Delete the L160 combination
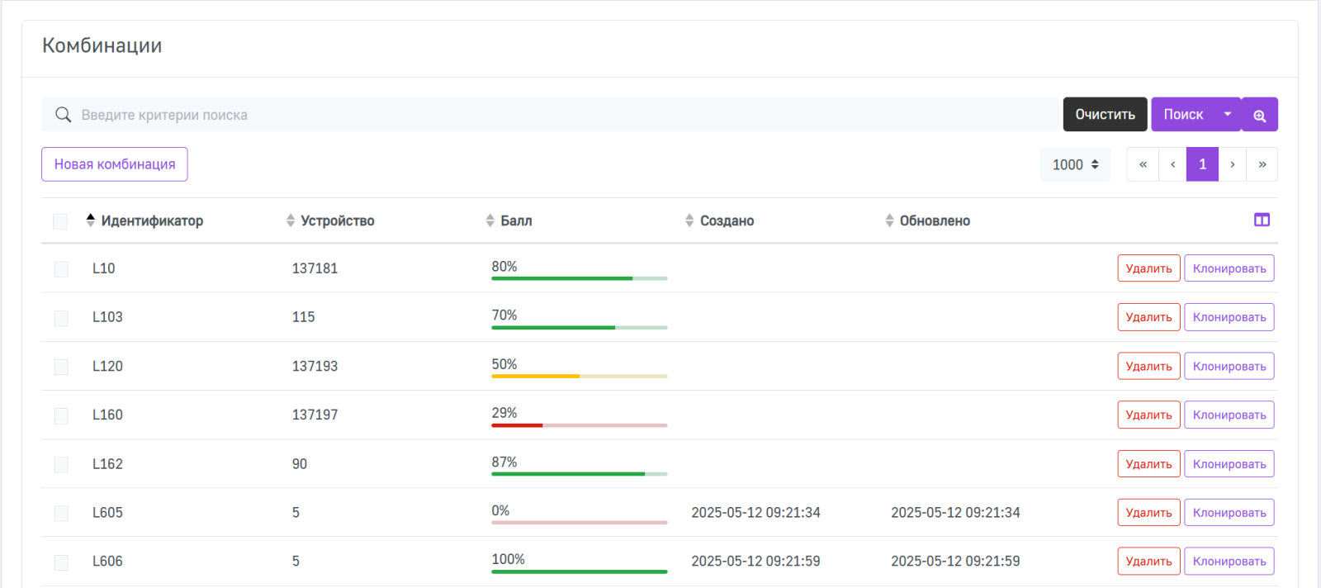1321x588 pixels. click(x=1148, y=415)
